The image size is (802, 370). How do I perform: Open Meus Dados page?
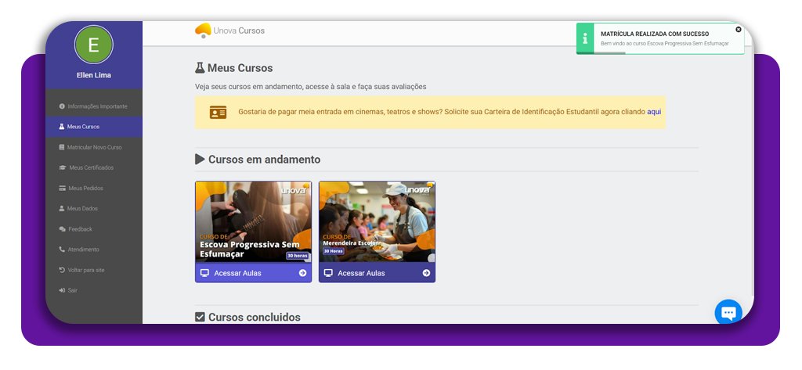click(x=82, y=209)
